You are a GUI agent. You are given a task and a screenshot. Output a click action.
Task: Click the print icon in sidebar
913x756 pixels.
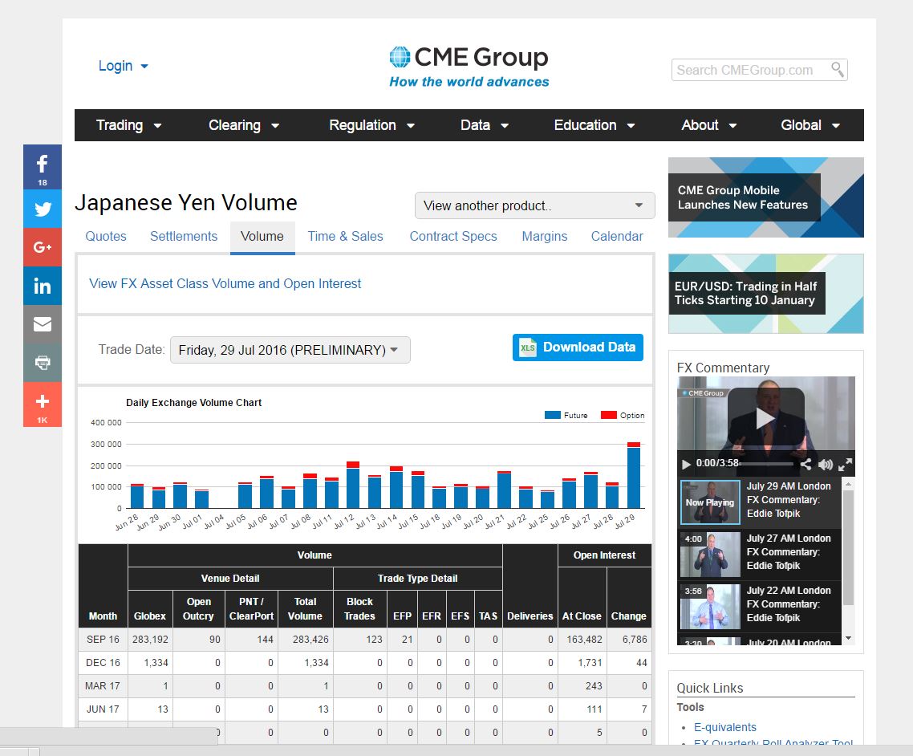(43, 362)
